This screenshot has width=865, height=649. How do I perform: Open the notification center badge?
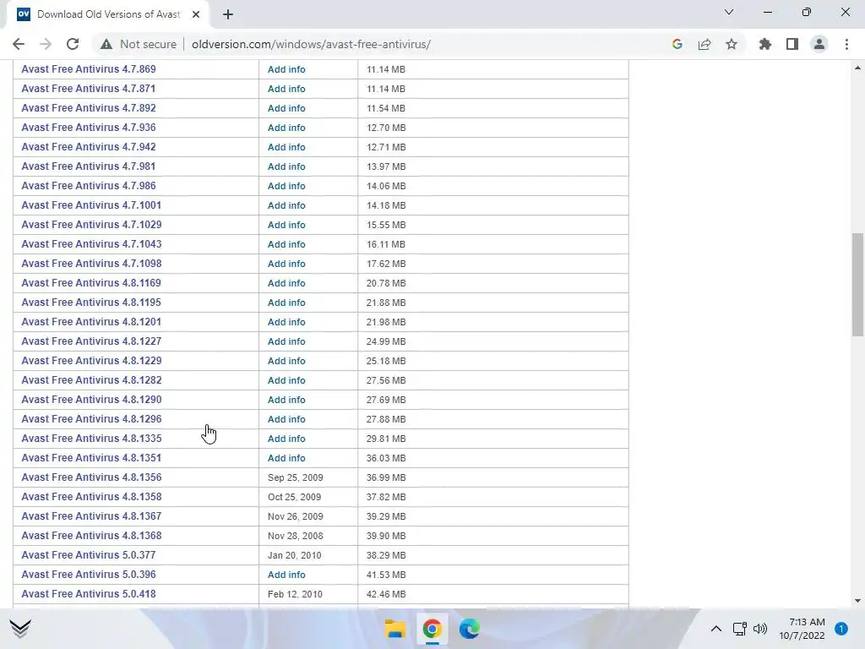[841, 629]
